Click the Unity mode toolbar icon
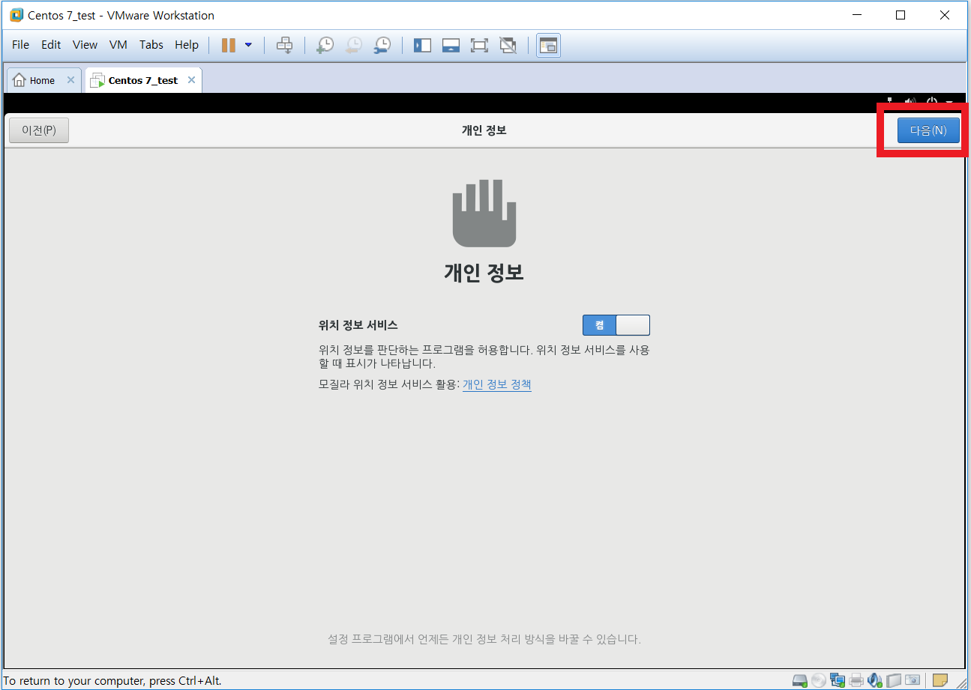 coord(508,45)
